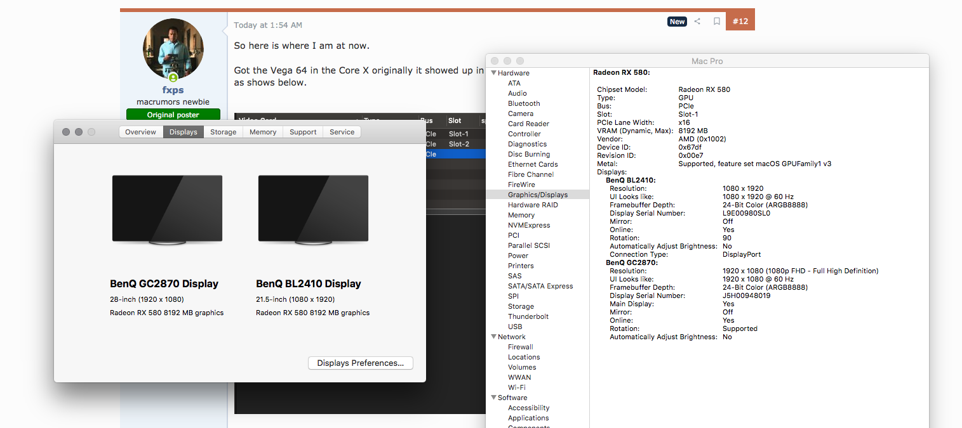Select Audio in System Information sidebar

tap(517, 93)
